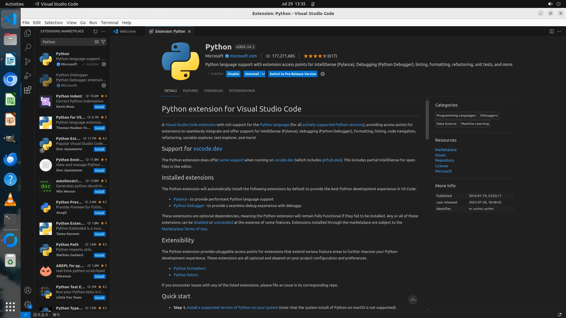Screen dimensions: 566x318
Task: Disable the Python extension
Action: [233, 74]
